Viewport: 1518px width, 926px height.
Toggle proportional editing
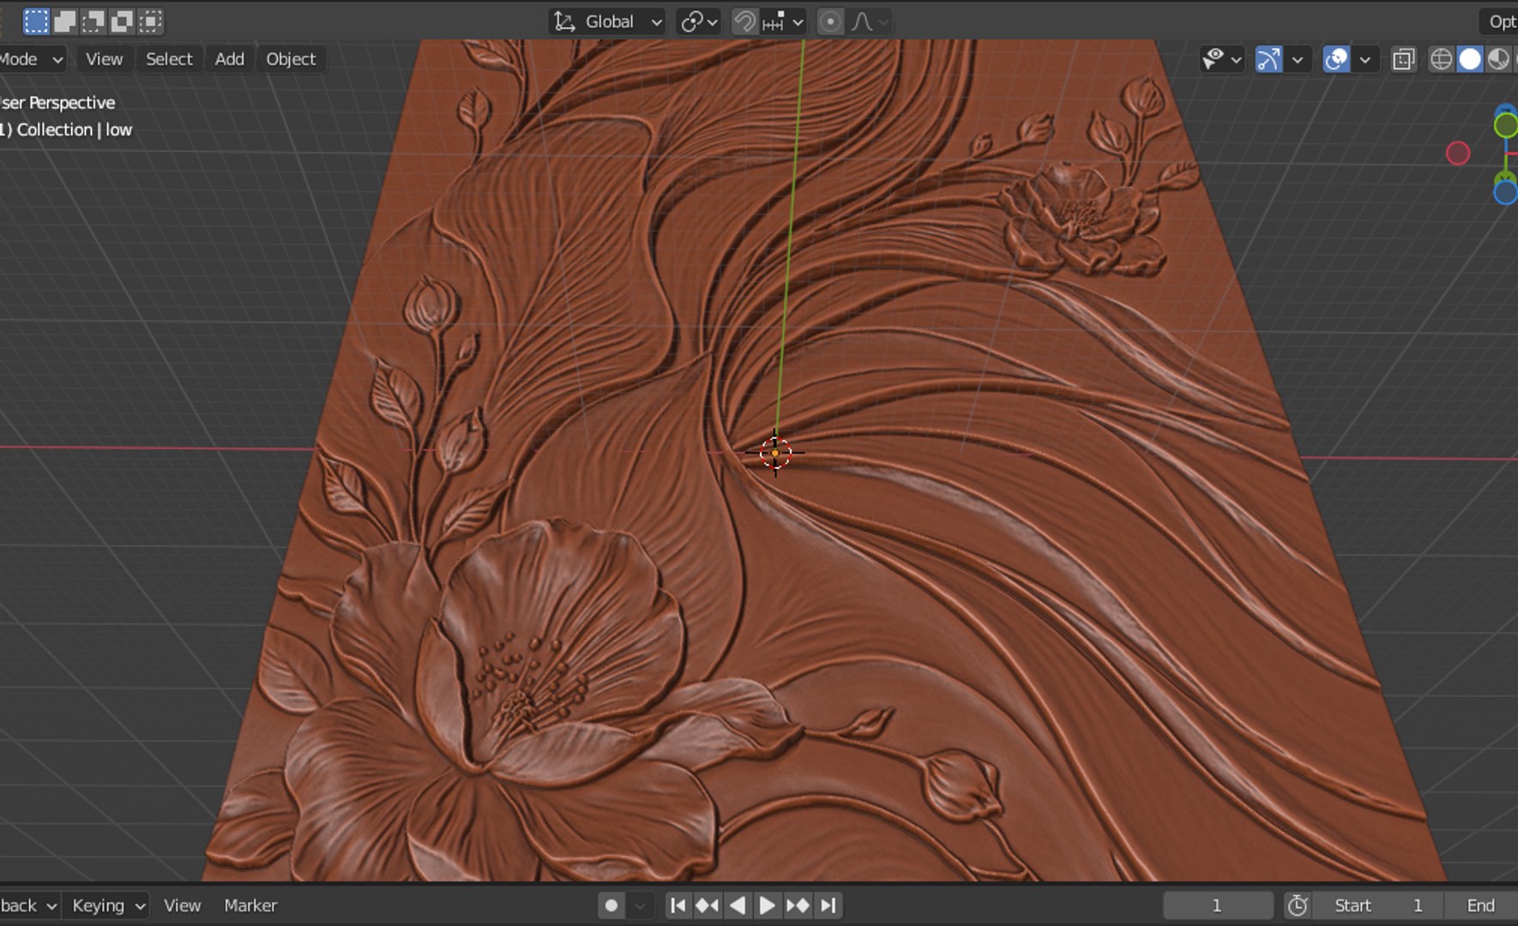tap(830, 21)
